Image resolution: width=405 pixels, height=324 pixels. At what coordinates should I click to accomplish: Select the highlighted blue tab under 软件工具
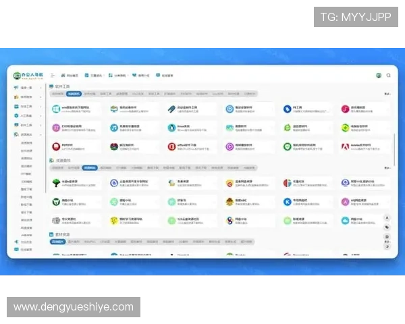(x=74, y=94)
